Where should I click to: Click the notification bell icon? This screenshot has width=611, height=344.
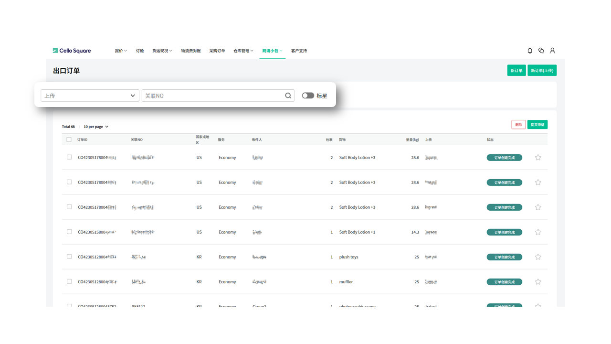(x=530, y=51)
